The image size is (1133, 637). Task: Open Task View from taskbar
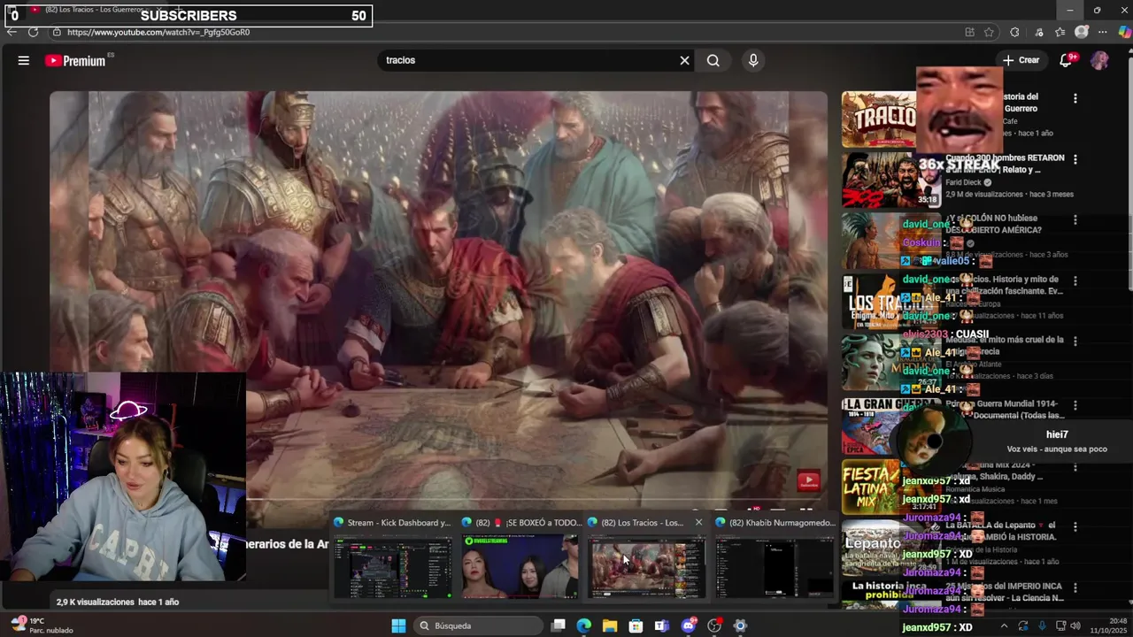coord(558,625)
